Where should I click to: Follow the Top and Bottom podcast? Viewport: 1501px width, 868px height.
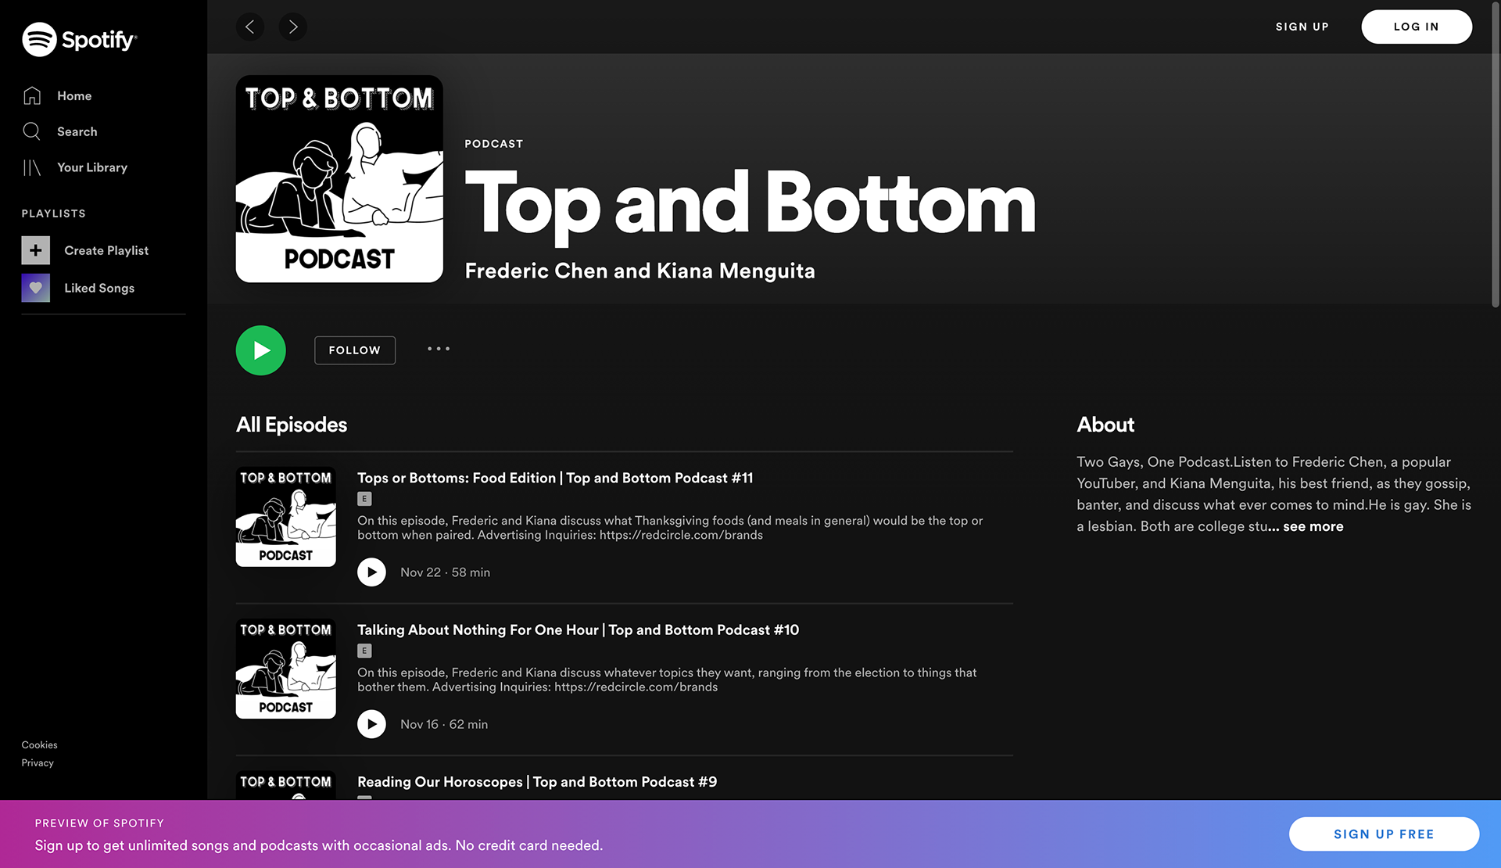click(x=355, y=350)
